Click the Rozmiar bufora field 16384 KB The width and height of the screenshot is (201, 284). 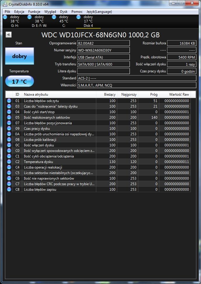[182, 43]
